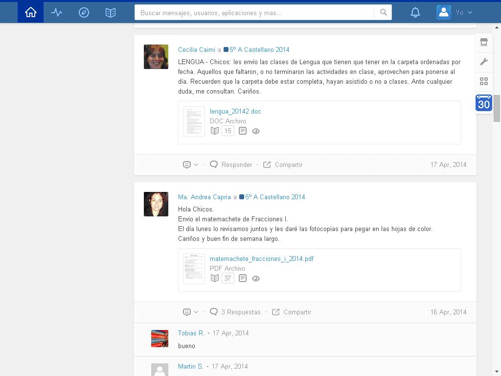Preview lengua_20142.doc with the eye icon
501x376 pixels.
tap(255, 131)
